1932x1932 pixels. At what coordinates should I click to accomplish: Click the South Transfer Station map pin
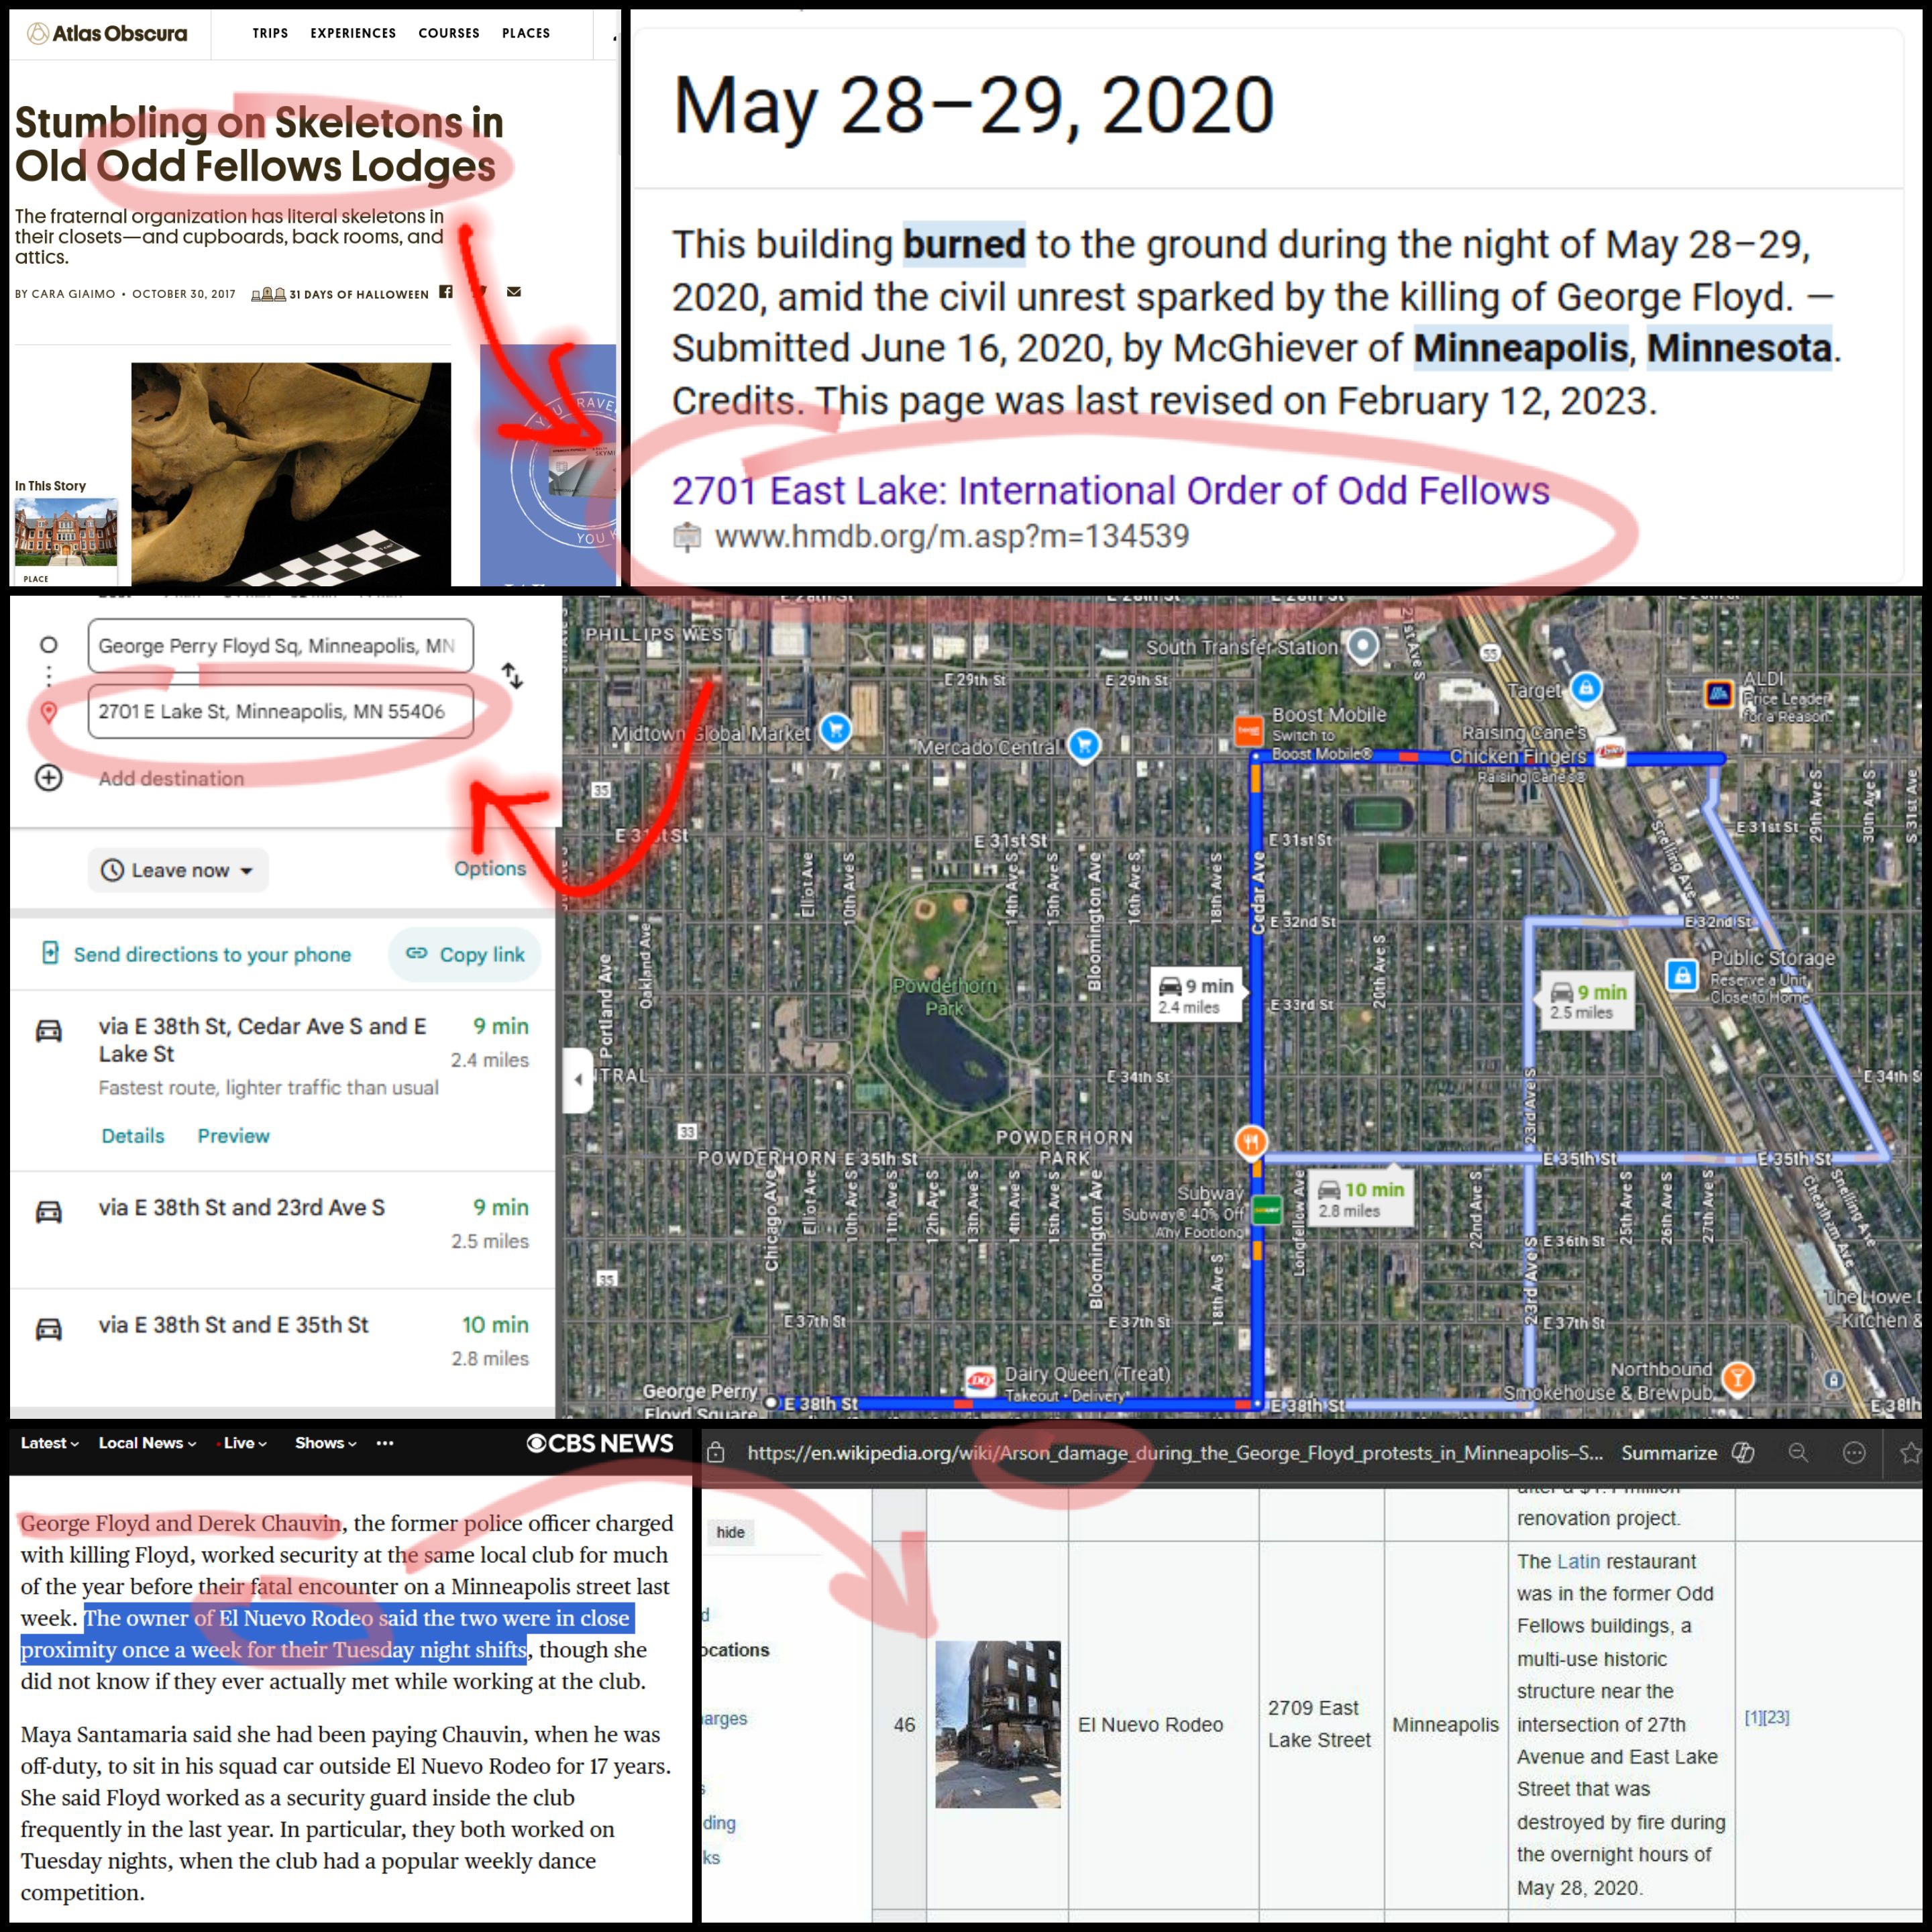click(1362, 645)
